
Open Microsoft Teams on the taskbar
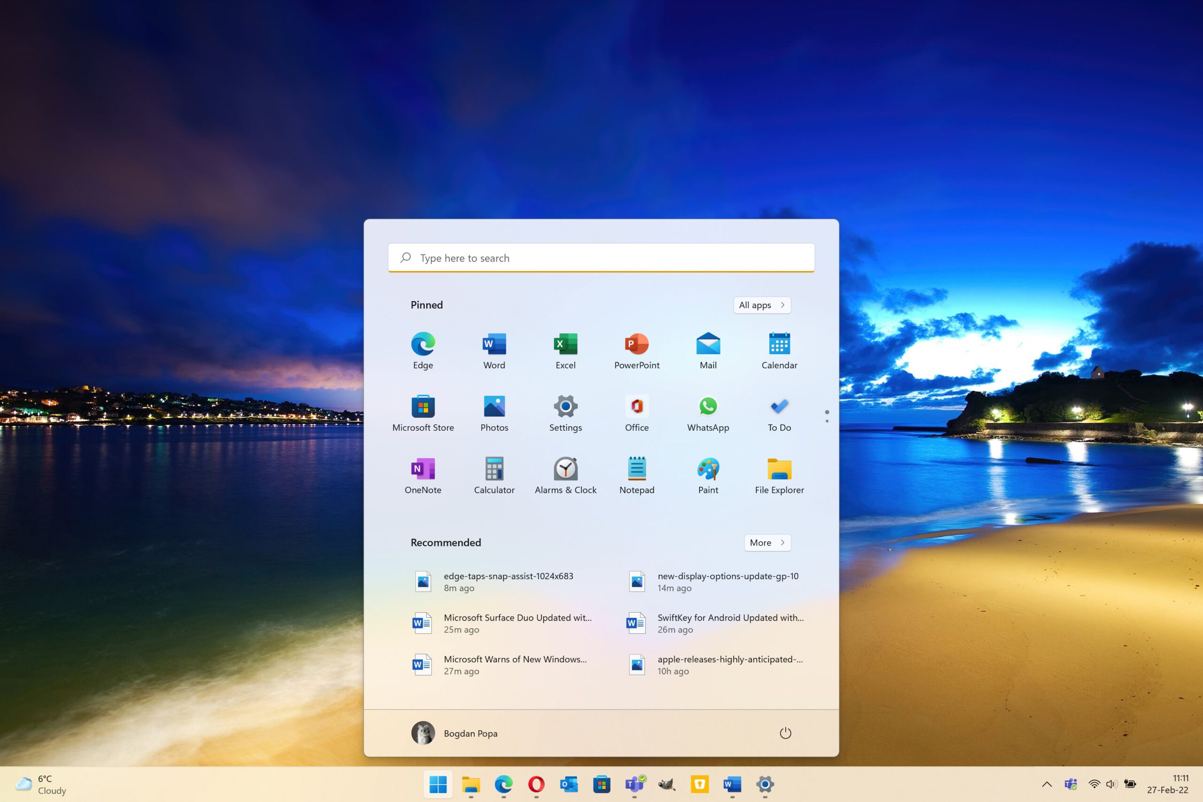pyautogui.click(x=634, y=784)
